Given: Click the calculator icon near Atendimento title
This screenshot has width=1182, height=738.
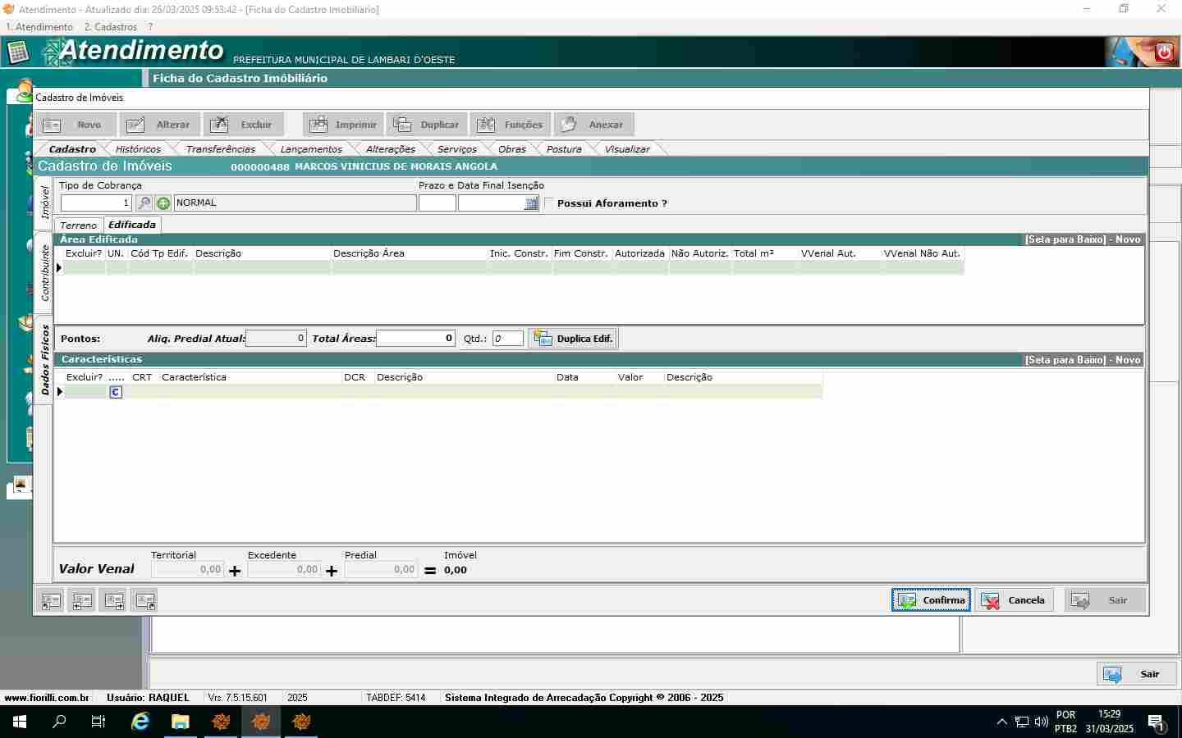Looking at the screenshot, I should [18, 52].
